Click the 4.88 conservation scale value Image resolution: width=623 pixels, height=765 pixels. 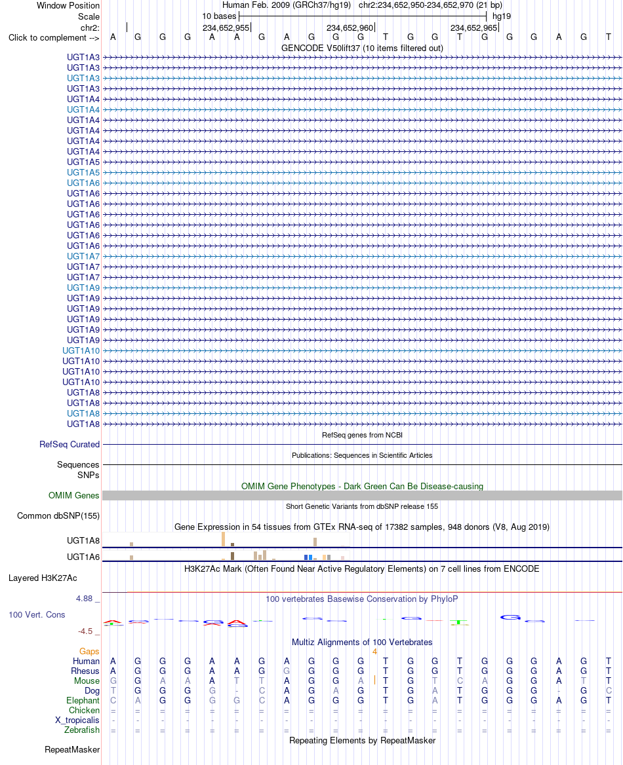[84, 598]
